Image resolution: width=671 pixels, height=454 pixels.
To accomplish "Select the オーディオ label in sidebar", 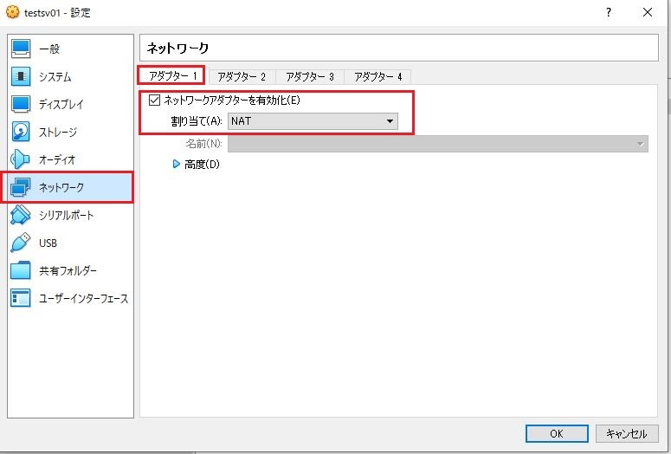I will click(x=57, y=159).
